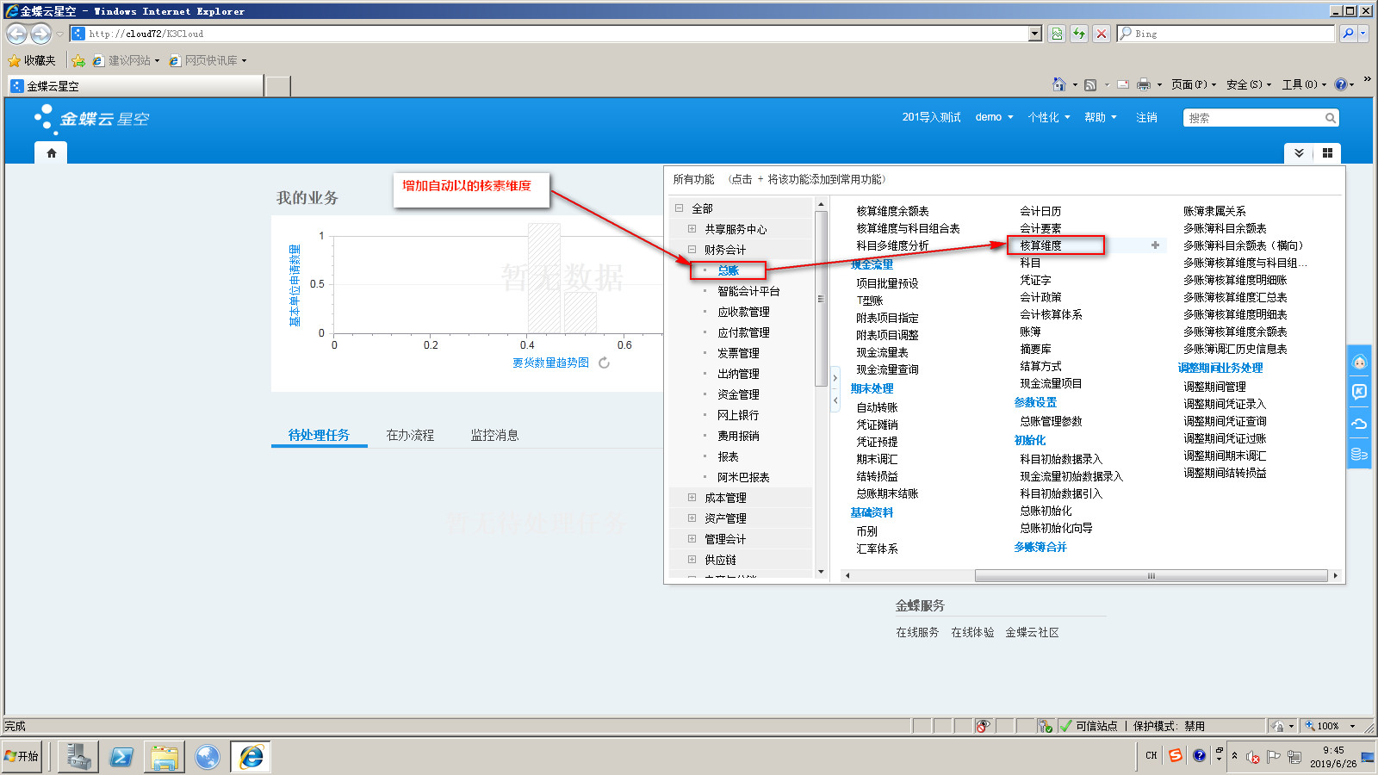
Task: Expand the 供应链 tree node
Action: coord(692,560)
